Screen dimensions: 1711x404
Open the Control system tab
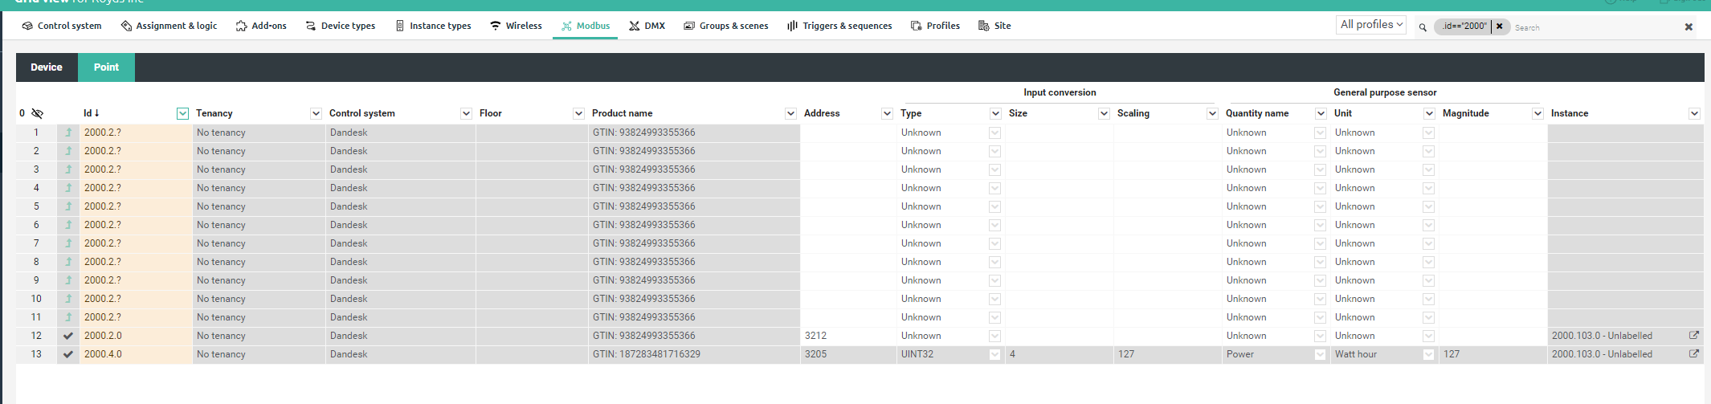(62, 26)
